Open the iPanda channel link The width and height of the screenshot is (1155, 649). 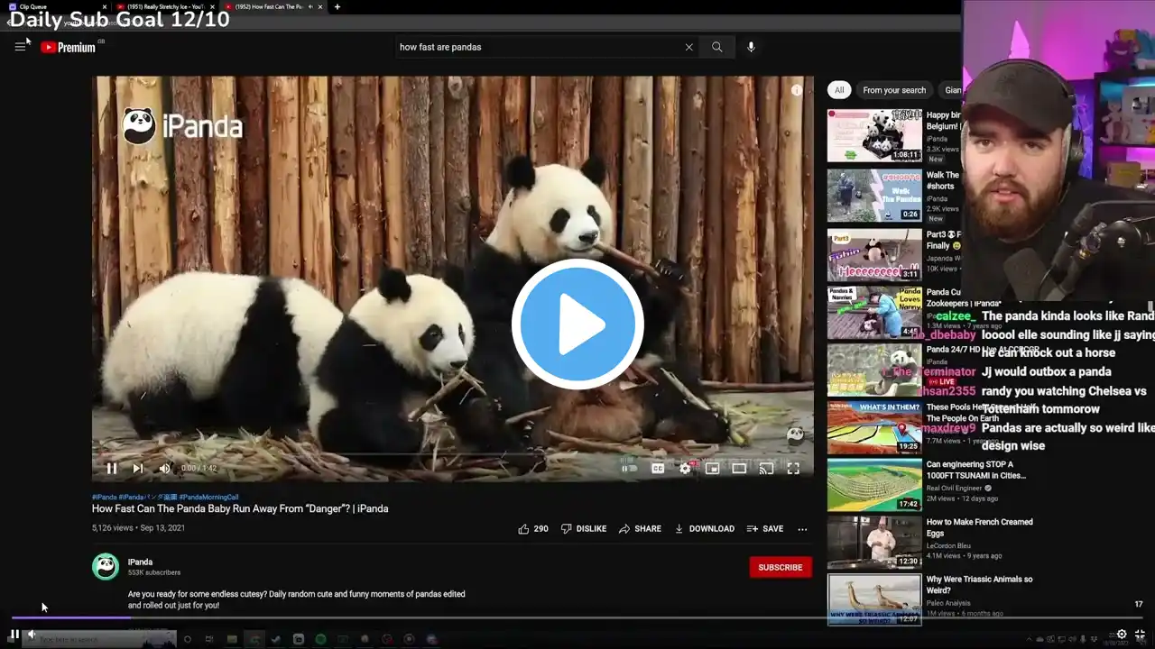(x=140, y=562)
